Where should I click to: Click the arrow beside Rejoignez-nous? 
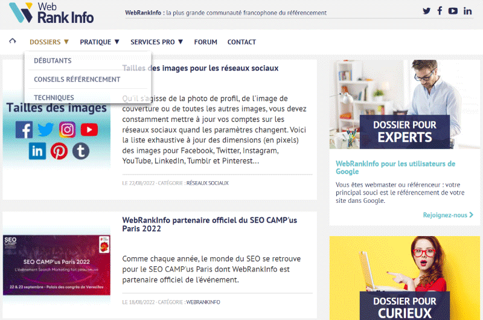pos(471,215)
